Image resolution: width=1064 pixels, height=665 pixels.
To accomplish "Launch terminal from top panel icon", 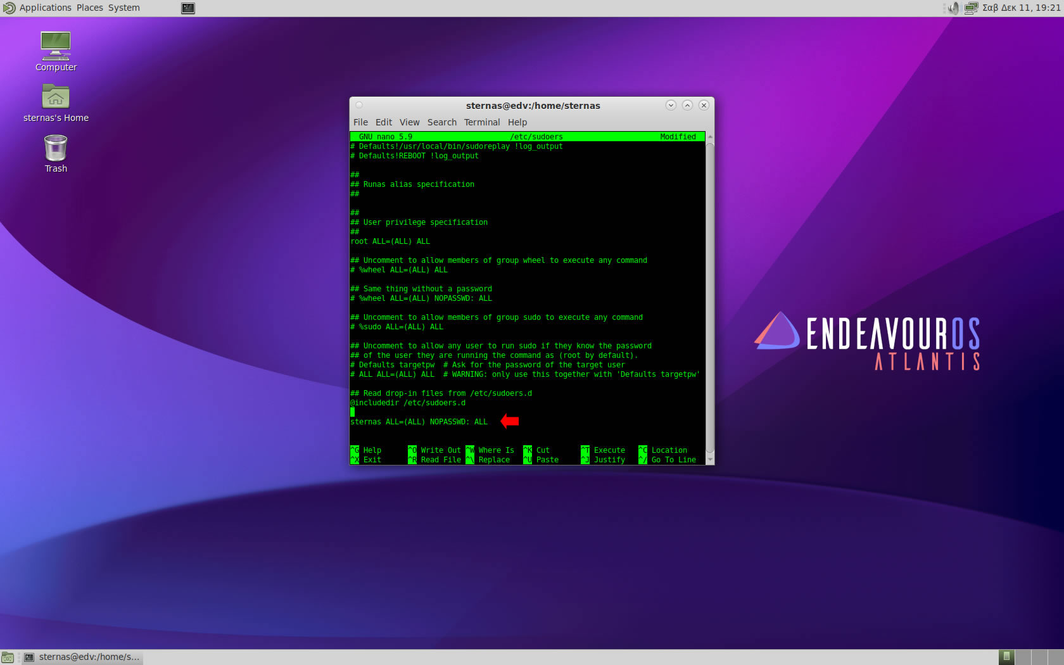I will (188, 8).
